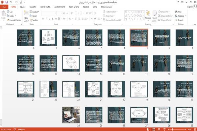Image resolution: width=197 pixels, height=131 pixels.
Task: Select the Format Painter tool
Action: (14, 20)
